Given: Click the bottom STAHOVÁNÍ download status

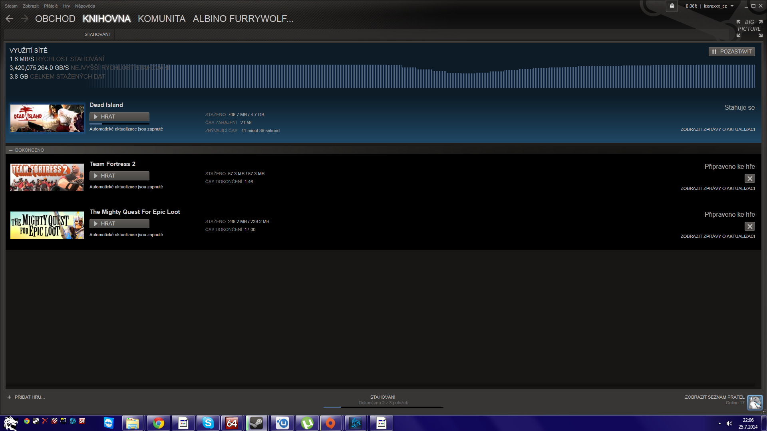Looking at the screenshot, I should (383, 397).
